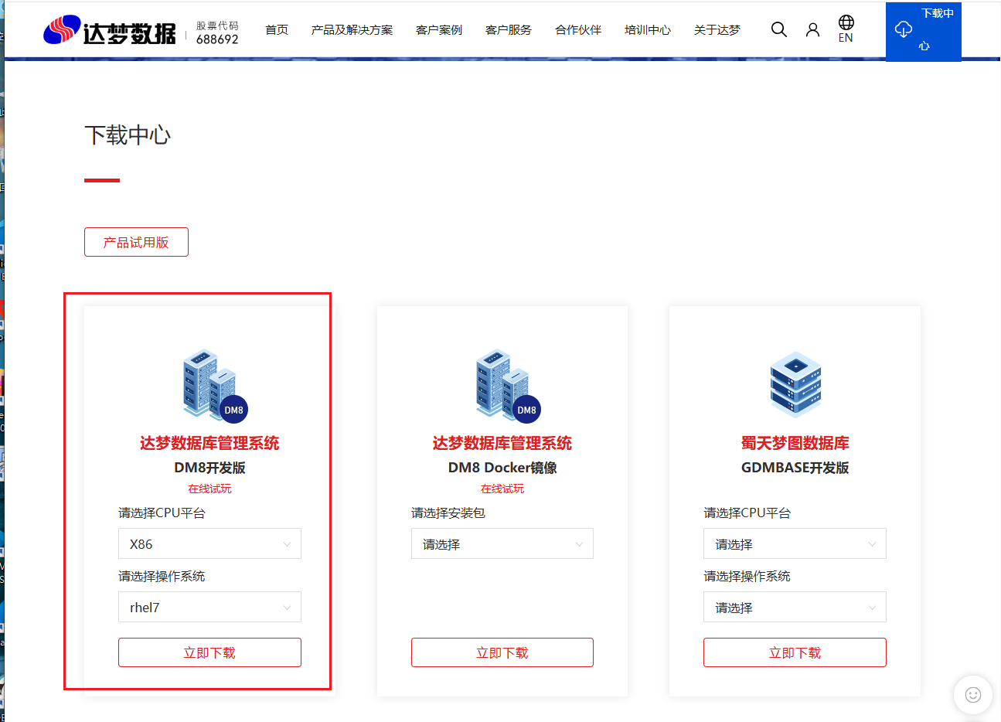Open DM8开发版 operating system dropdown showing rhel7
Viewport: 1001px width, 722px height.
click(x=209, y=607)
